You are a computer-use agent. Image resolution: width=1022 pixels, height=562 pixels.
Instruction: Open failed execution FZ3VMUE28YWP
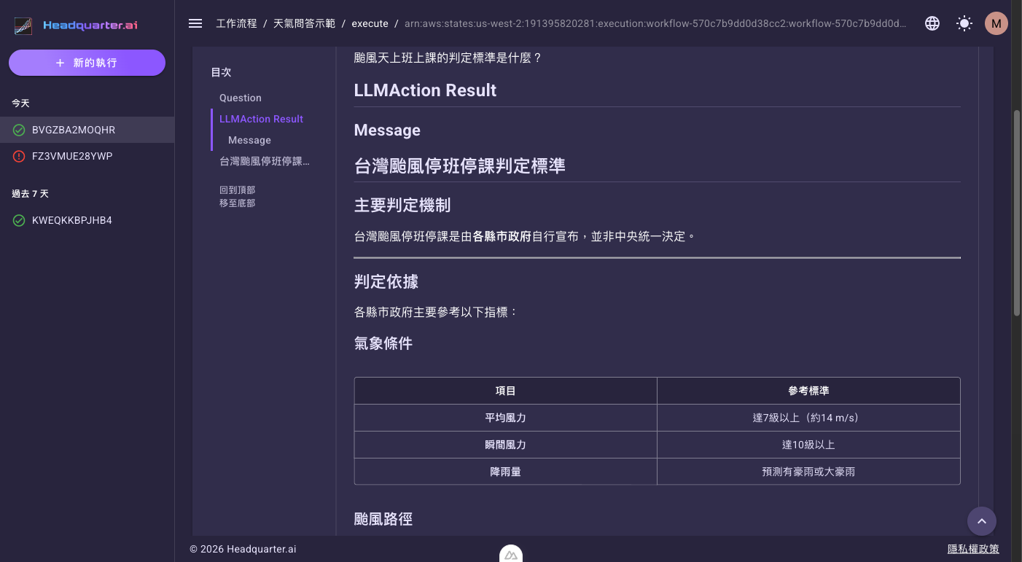coord(87,156)
